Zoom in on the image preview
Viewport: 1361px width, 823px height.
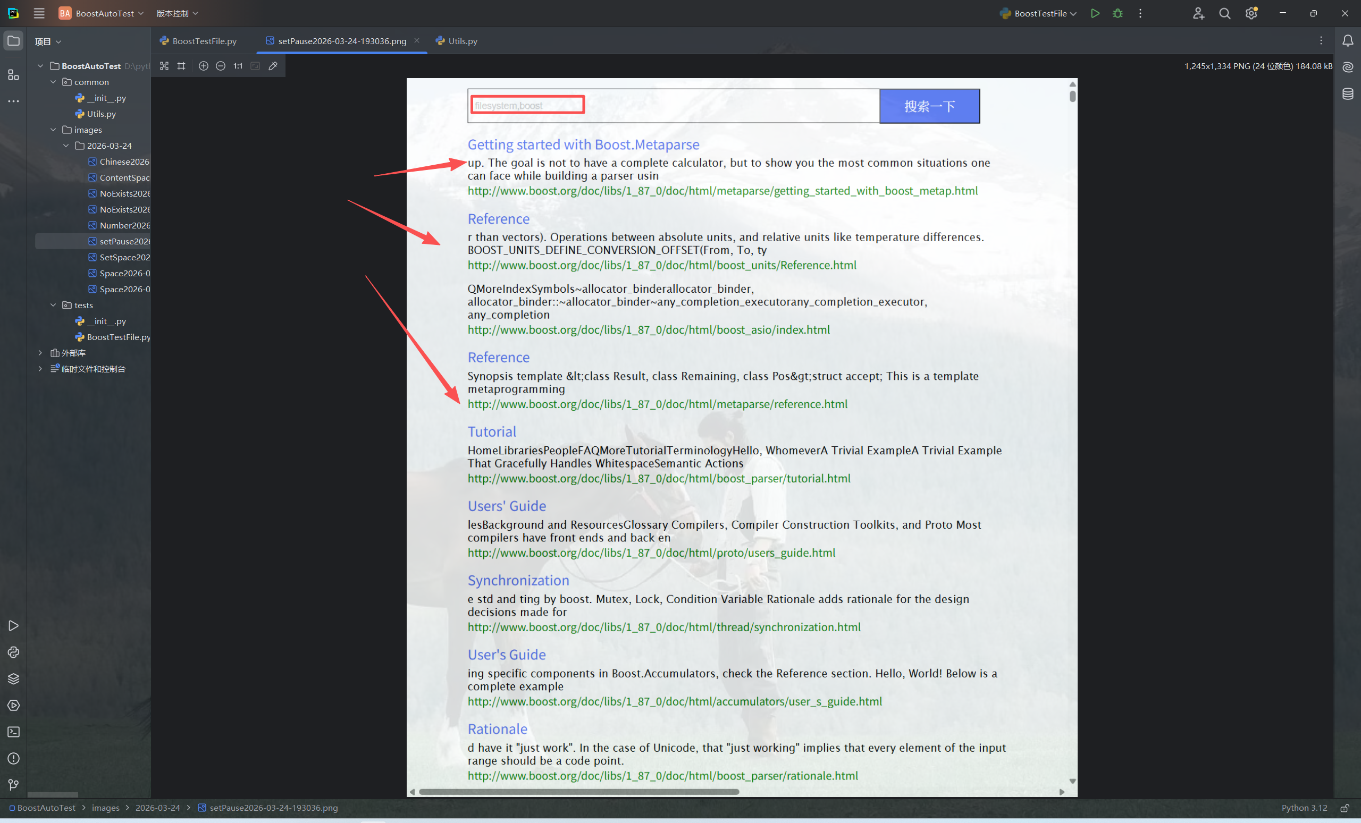(203, 66)
